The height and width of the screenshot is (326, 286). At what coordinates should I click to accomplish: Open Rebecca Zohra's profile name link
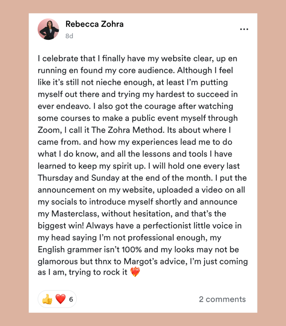click(94, 24)
